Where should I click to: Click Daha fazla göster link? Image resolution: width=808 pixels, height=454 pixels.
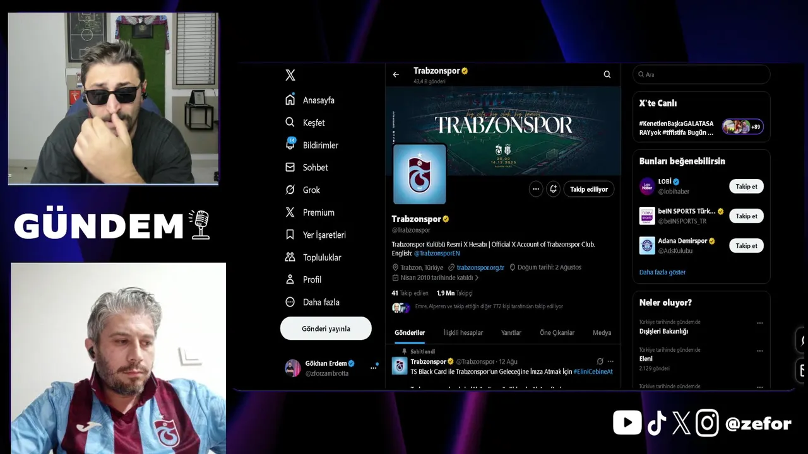click(x=662, y=272)
